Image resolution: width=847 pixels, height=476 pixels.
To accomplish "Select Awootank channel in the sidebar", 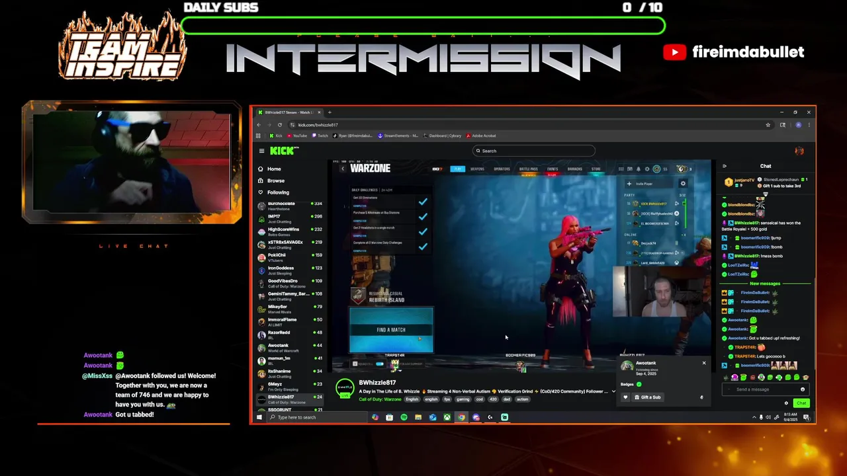I will 290,348.
